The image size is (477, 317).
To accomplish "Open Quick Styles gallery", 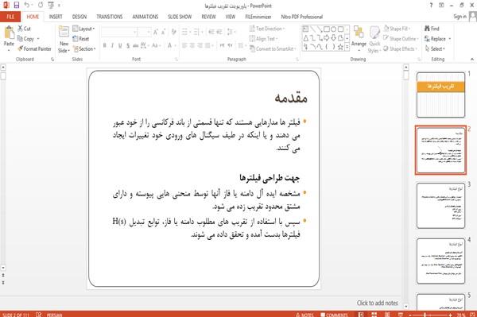I will 374,40.
